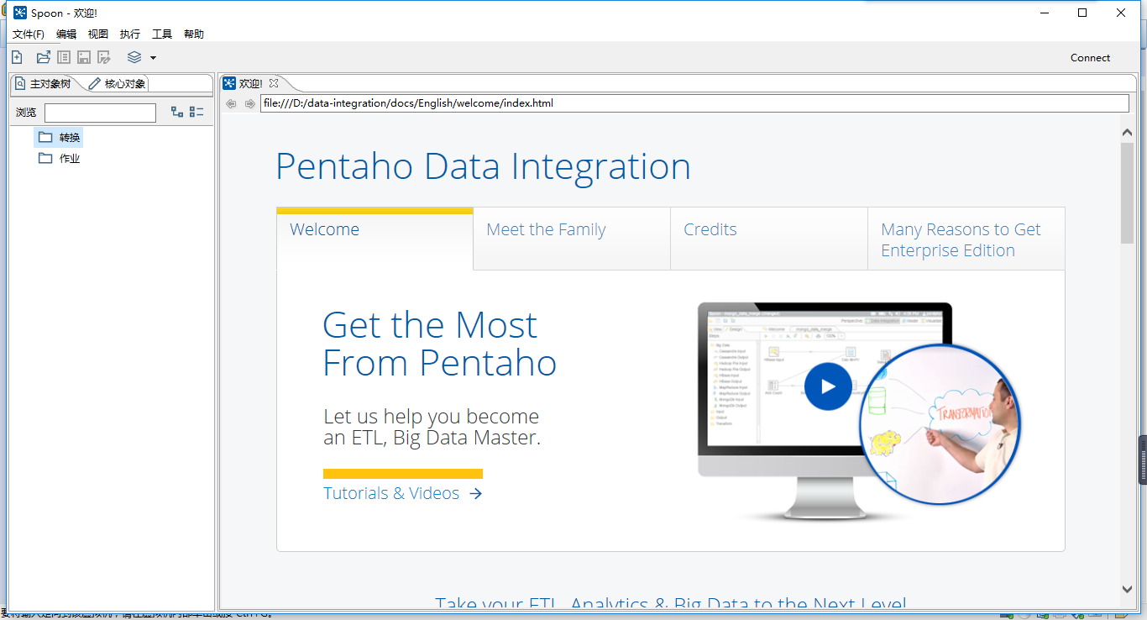Click the file URL address field
The image size is (1147, 620).
tap(694, 103)
